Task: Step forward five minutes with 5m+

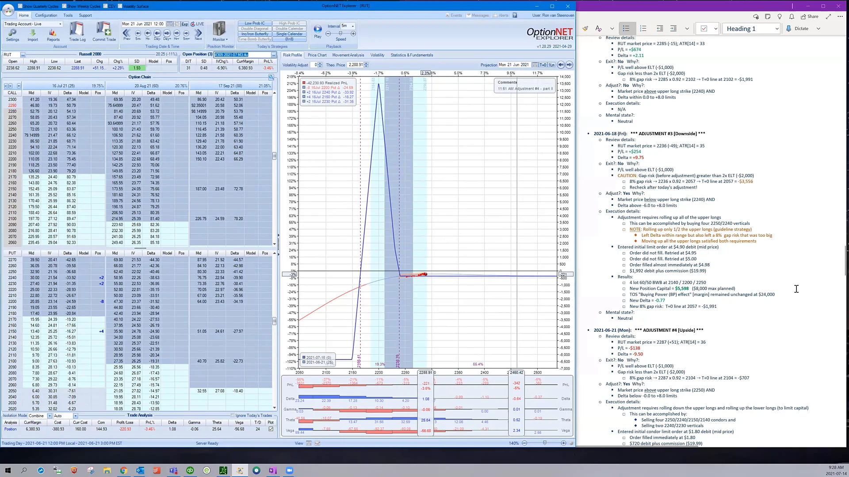Action: [x=187, y=34]
